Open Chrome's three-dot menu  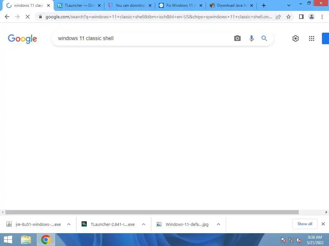[x=322, y=17]
